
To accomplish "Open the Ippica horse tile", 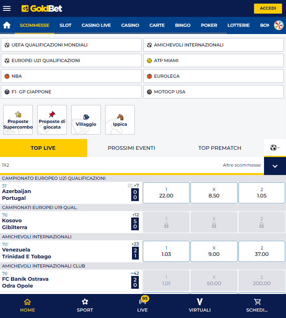I will pyautogui.click(x=120, y=120).
